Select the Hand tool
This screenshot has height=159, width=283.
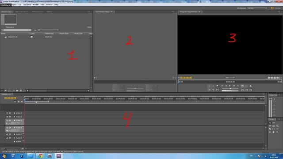(274, 132)
